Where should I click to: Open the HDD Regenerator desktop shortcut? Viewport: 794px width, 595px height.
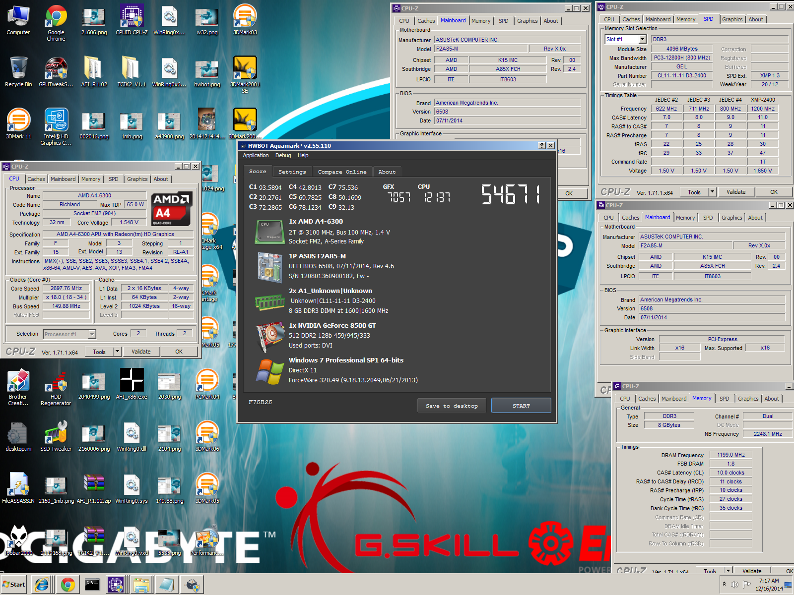point(56,388)
